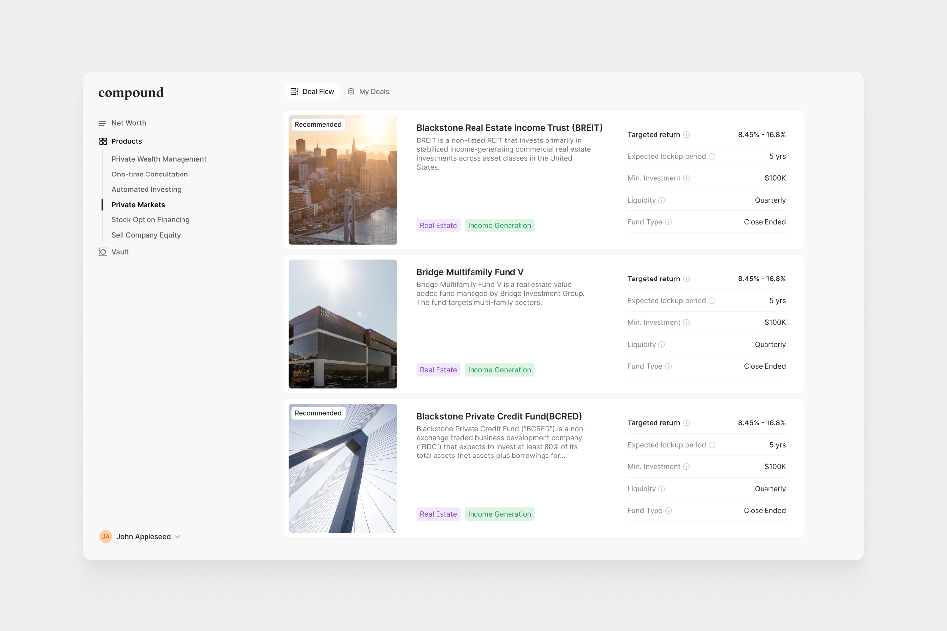Screen dimensions: 947x631
Task: Switch to the Deal Flow tab
Action: [312, 92]
